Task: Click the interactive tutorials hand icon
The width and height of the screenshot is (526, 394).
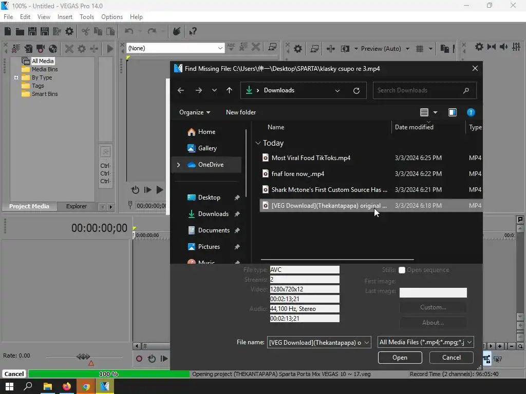Action: 177,31
